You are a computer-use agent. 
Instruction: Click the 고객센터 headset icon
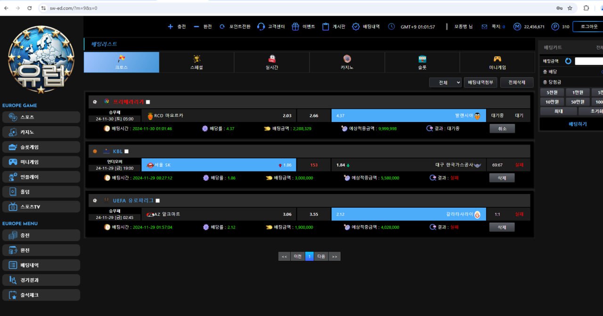click(261, 27)
